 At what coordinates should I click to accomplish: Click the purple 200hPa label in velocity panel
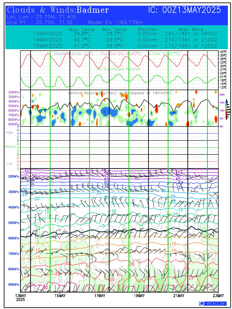click(x=14, y=92)
